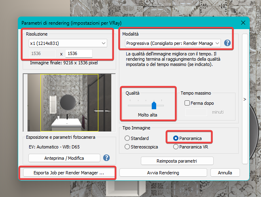Select the Panoramica VR image type
This screenshot has height=197, width=261.
[x=176, y=147]
